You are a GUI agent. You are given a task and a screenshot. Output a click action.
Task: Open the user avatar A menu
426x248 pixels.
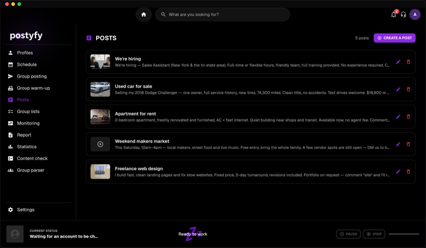coord(415,14)
